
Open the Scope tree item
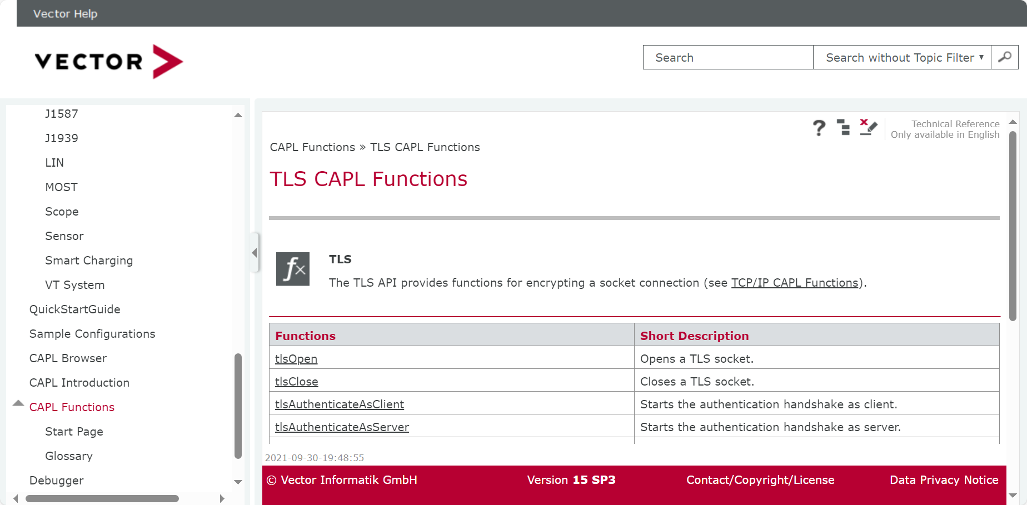pos(62,212)
